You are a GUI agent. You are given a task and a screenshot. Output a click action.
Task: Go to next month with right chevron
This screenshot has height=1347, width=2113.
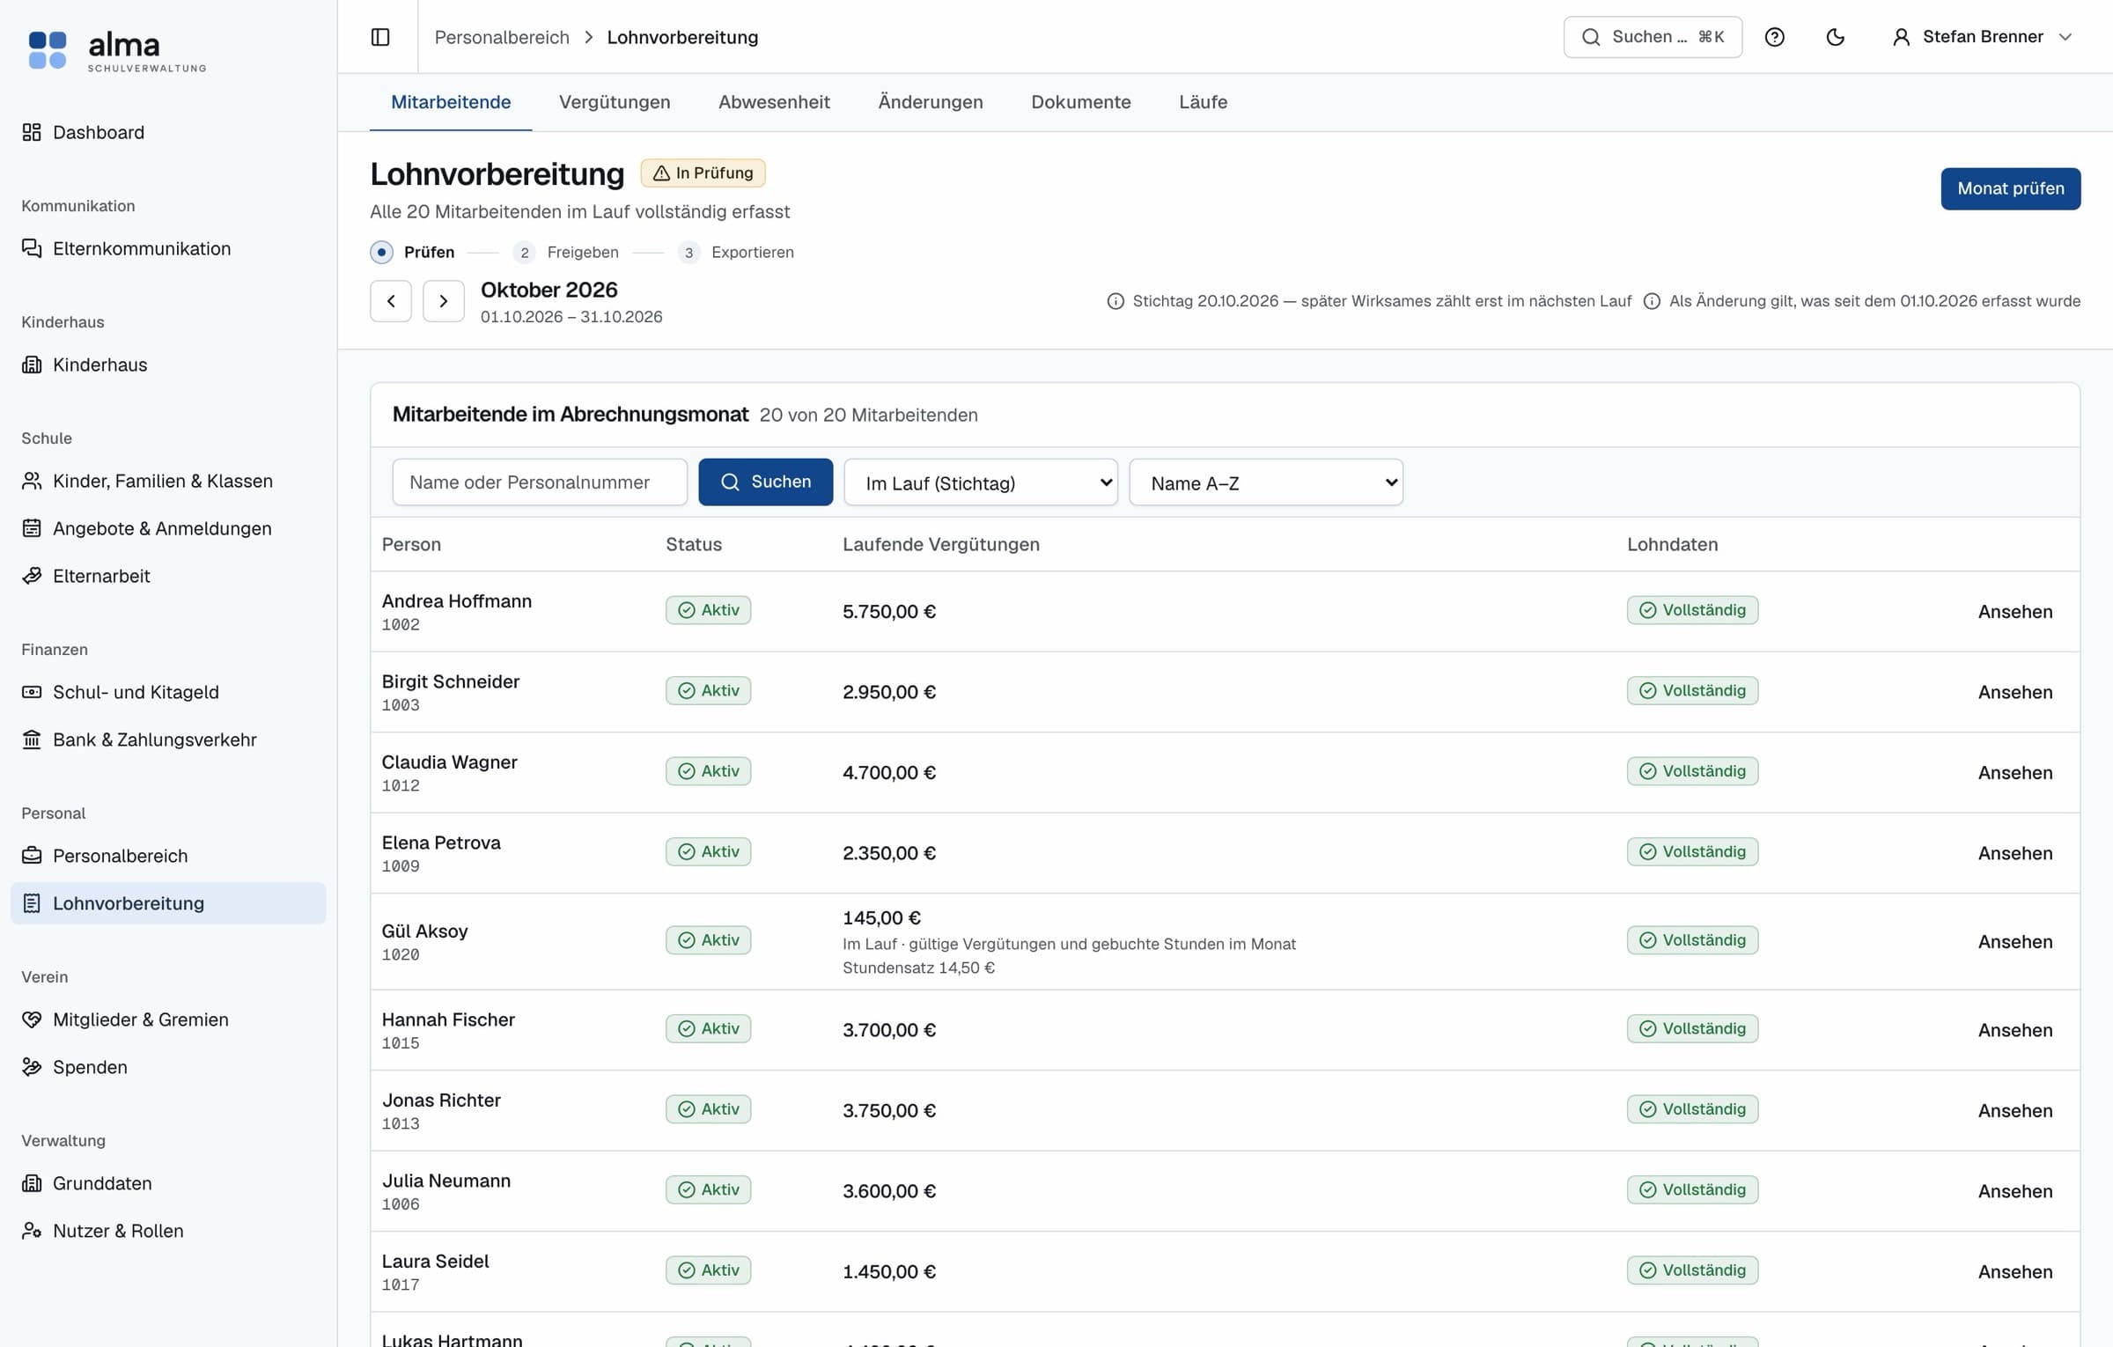(x=444, y=301)
